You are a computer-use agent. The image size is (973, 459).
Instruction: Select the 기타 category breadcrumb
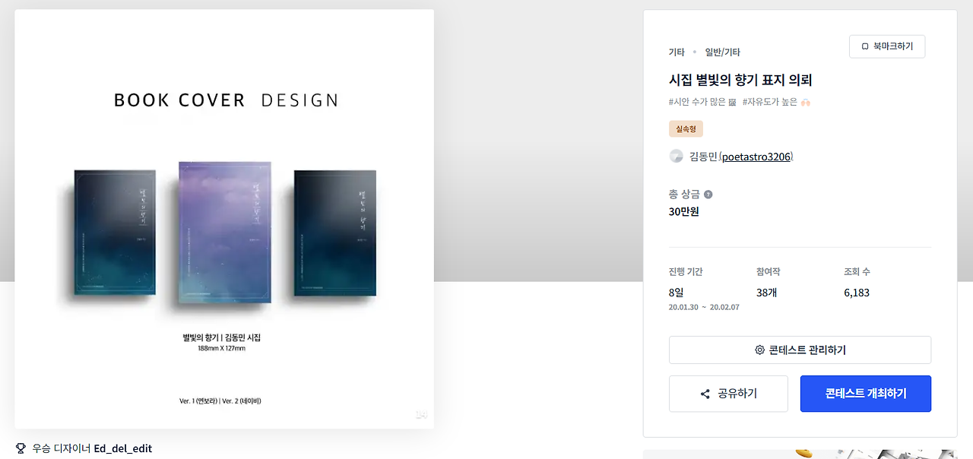[x=677, y=52]
